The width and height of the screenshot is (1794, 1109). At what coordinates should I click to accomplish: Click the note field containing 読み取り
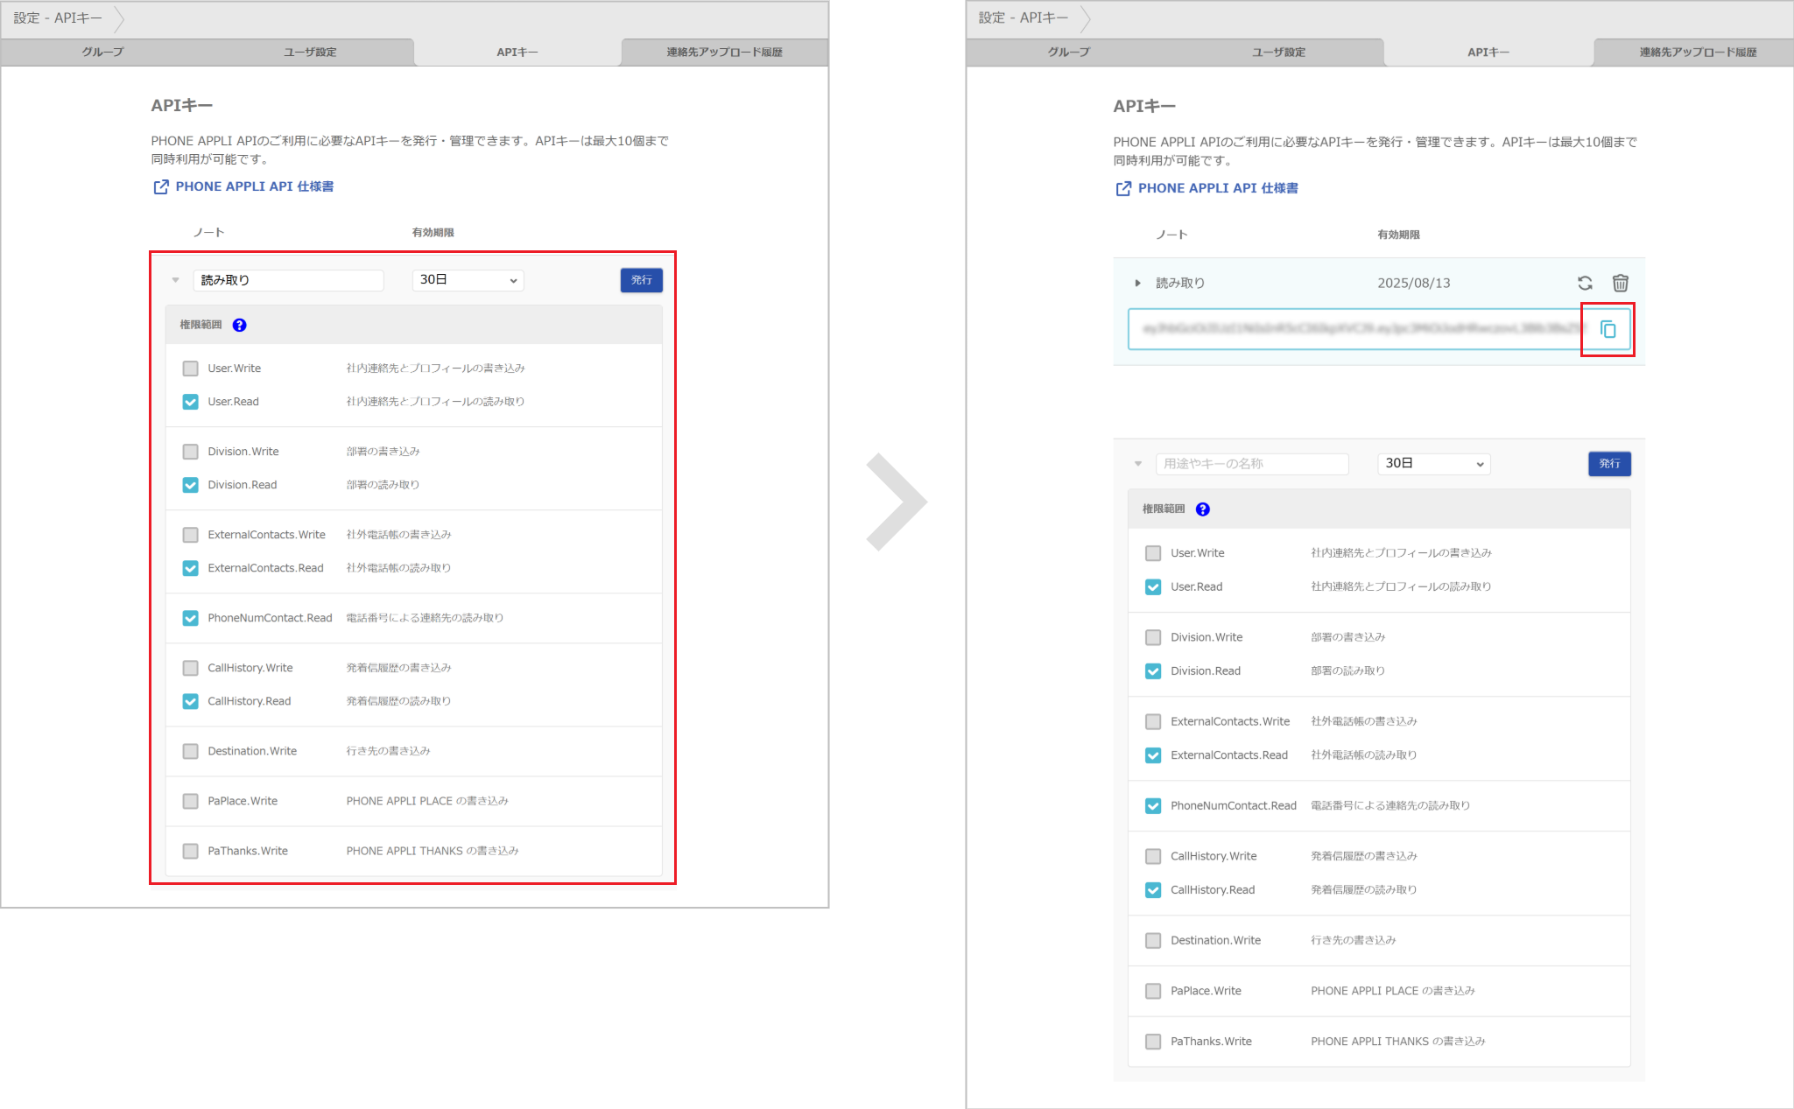coord(288,280)
